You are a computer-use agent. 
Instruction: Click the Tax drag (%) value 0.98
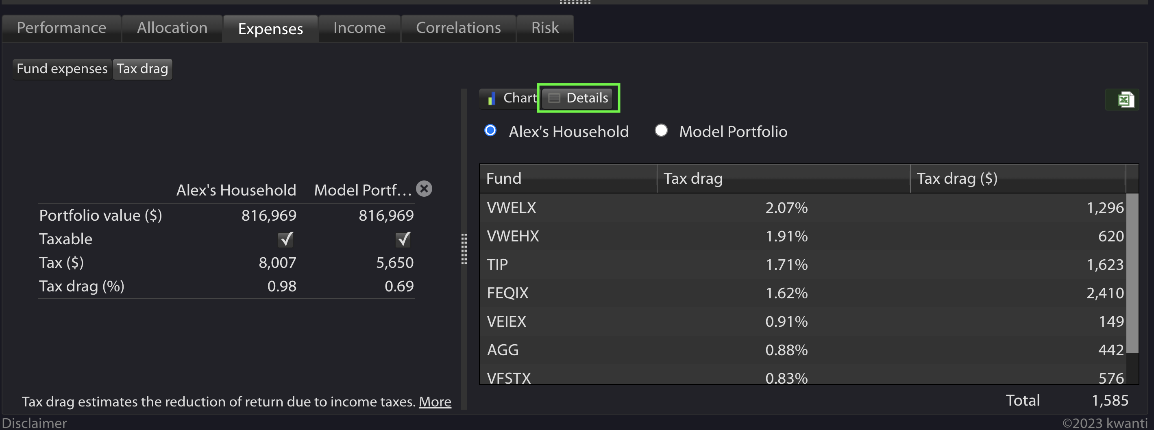pos(282,286)
